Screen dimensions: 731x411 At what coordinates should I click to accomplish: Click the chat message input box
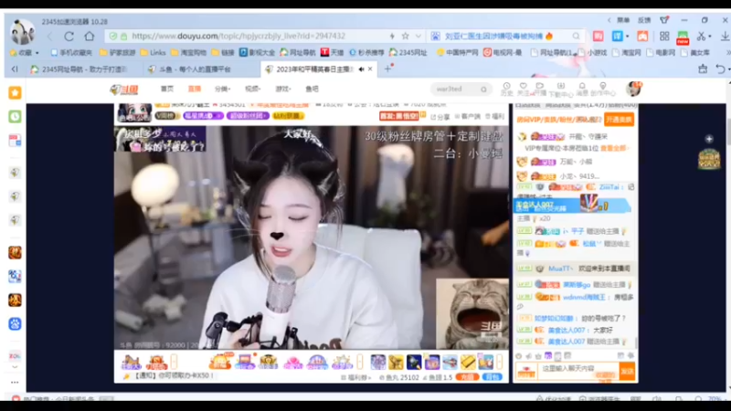pyautogui.click(x=578, y=372)
